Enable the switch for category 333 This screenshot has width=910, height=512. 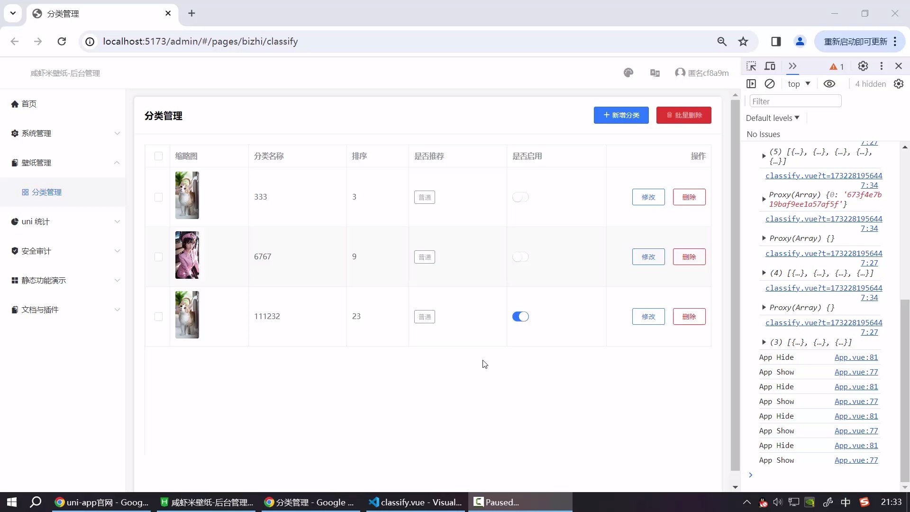click(x=520, y=197)
